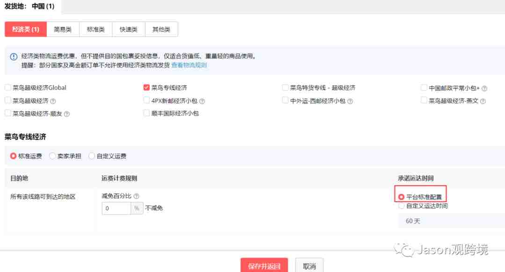
Task: Click the 60 天 delivery time field
Action: coord(452,221)
